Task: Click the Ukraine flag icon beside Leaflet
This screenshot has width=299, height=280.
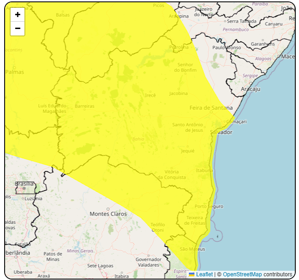Action: [x=192, y=274]
